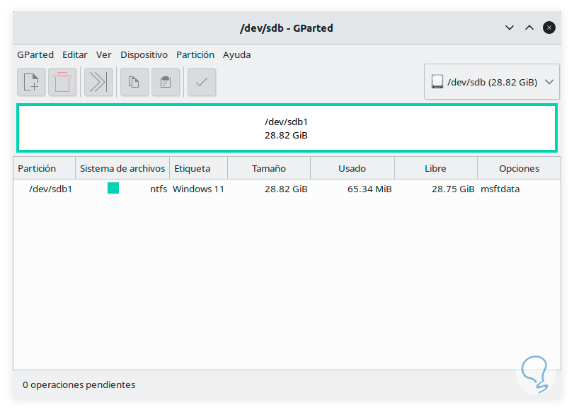Sort by the Tamaño column header
The height and width of the screenshot is (412, 574).
(x=269, y=168)
